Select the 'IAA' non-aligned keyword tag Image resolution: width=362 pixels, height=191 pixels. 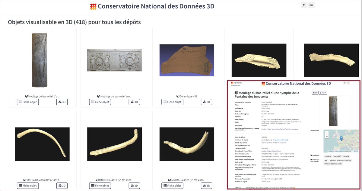(326, 160)
